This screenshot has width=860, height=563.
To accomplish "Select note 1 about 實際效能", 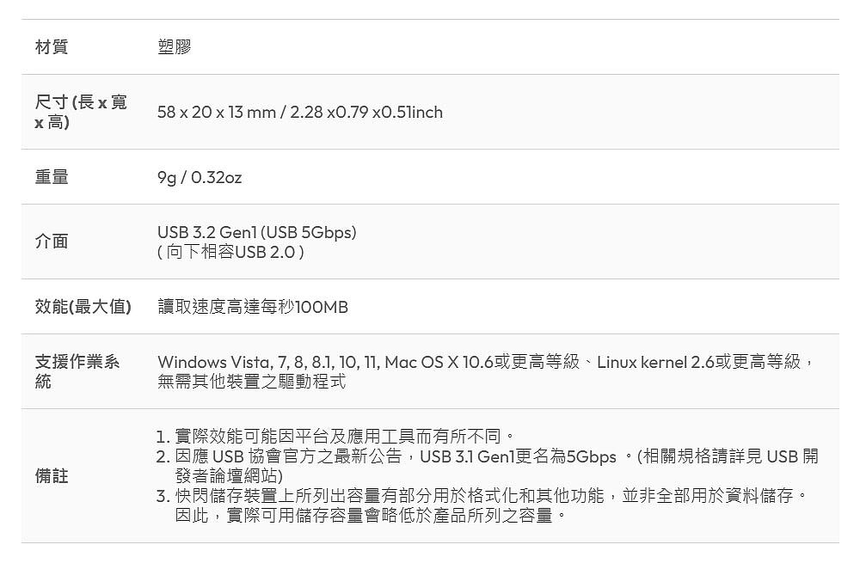I will (335, 437).
